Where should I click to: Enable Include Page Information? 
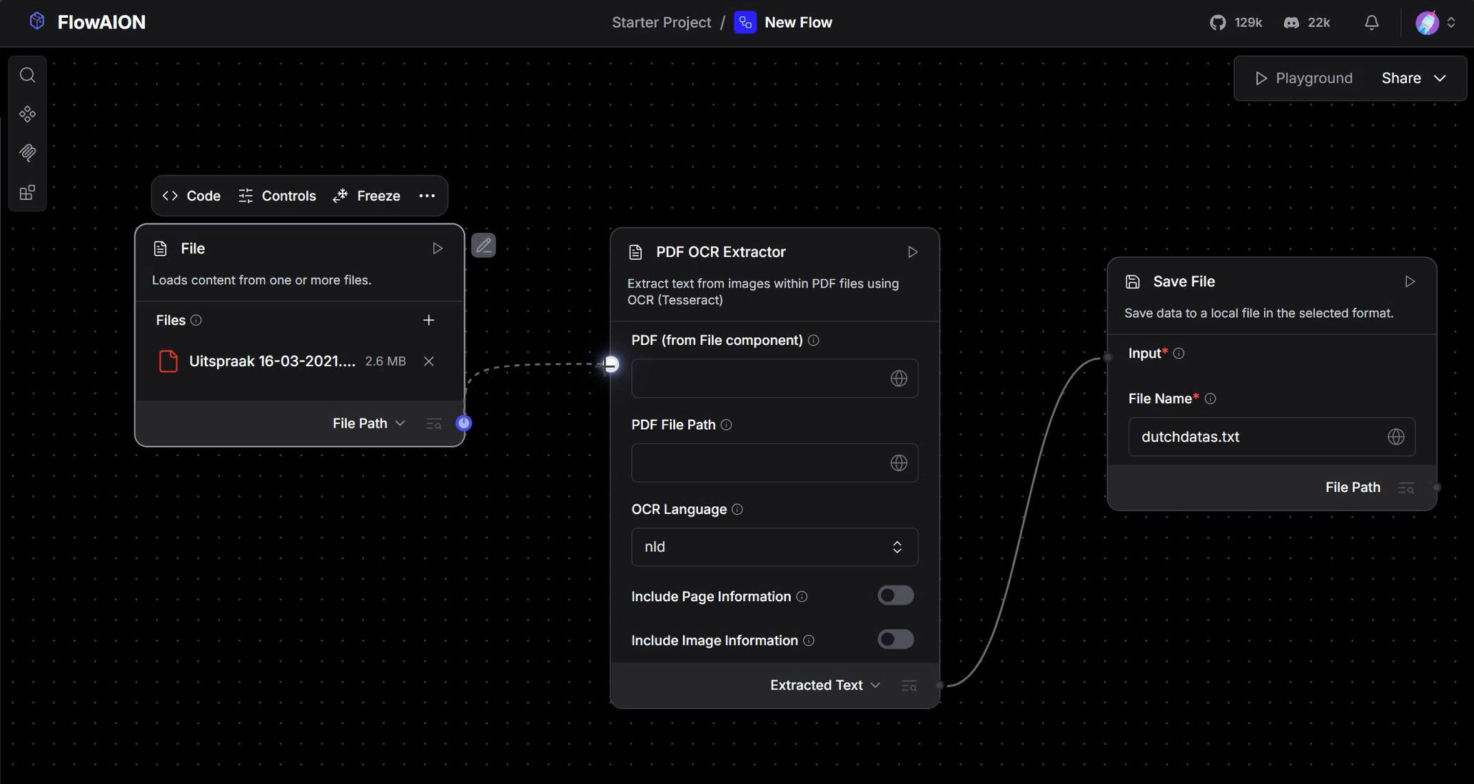click(x=895, y=595)
